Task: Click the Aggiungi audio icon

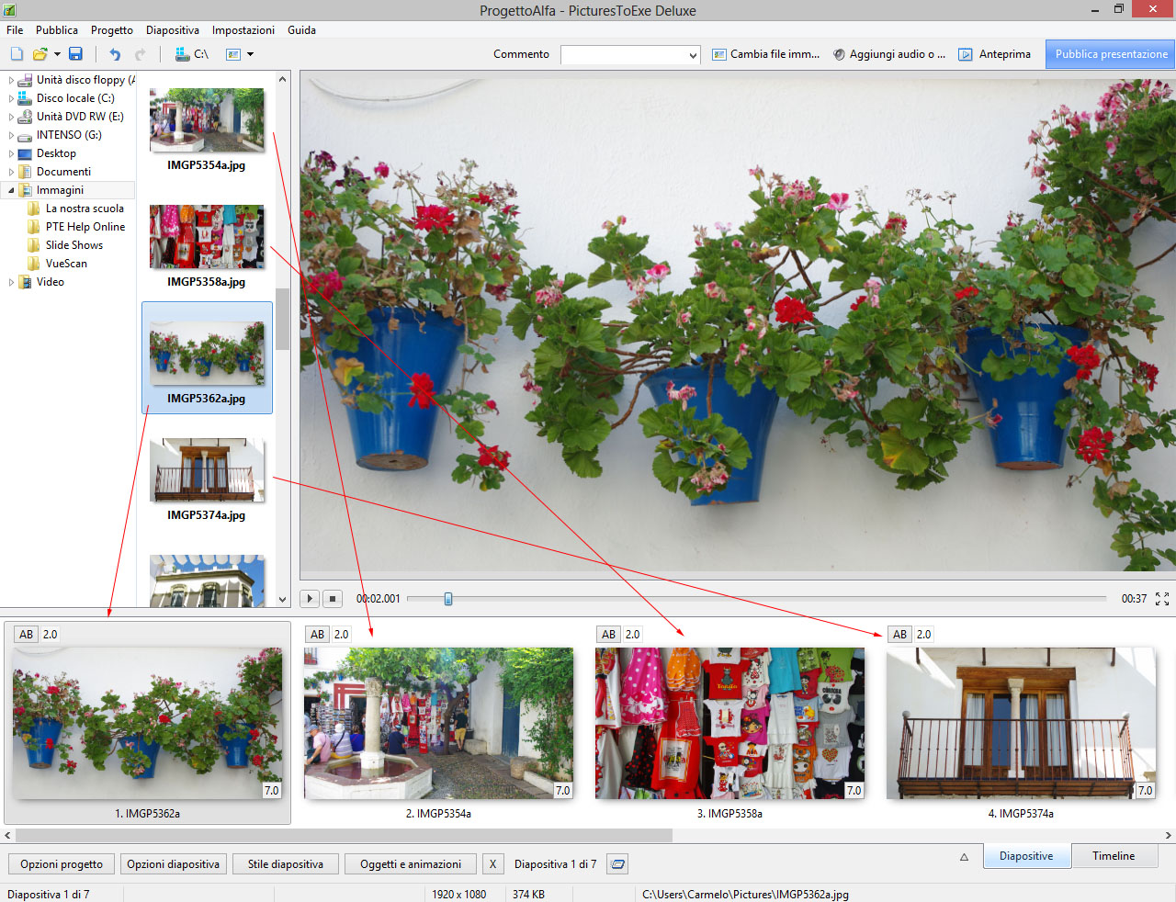Action: pyautogui.click(x=839, y=54)
